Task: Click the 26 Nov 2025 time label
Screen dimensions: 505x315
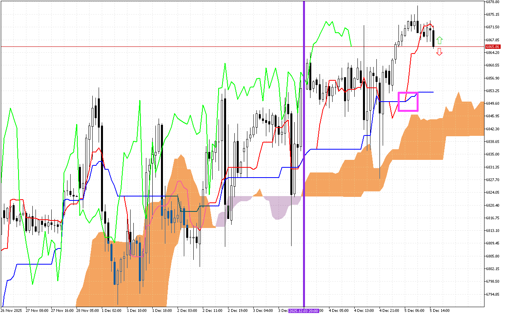Action: [11, 311]
